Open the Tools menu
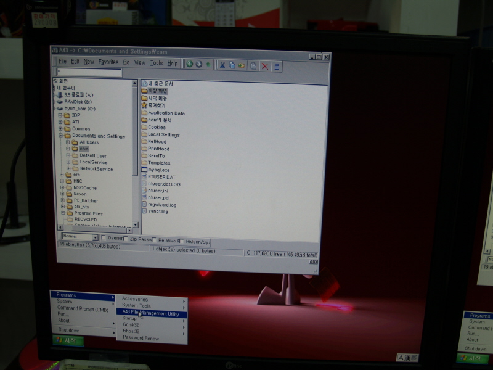This screenshot has height=370, width=493. (157, 63)
